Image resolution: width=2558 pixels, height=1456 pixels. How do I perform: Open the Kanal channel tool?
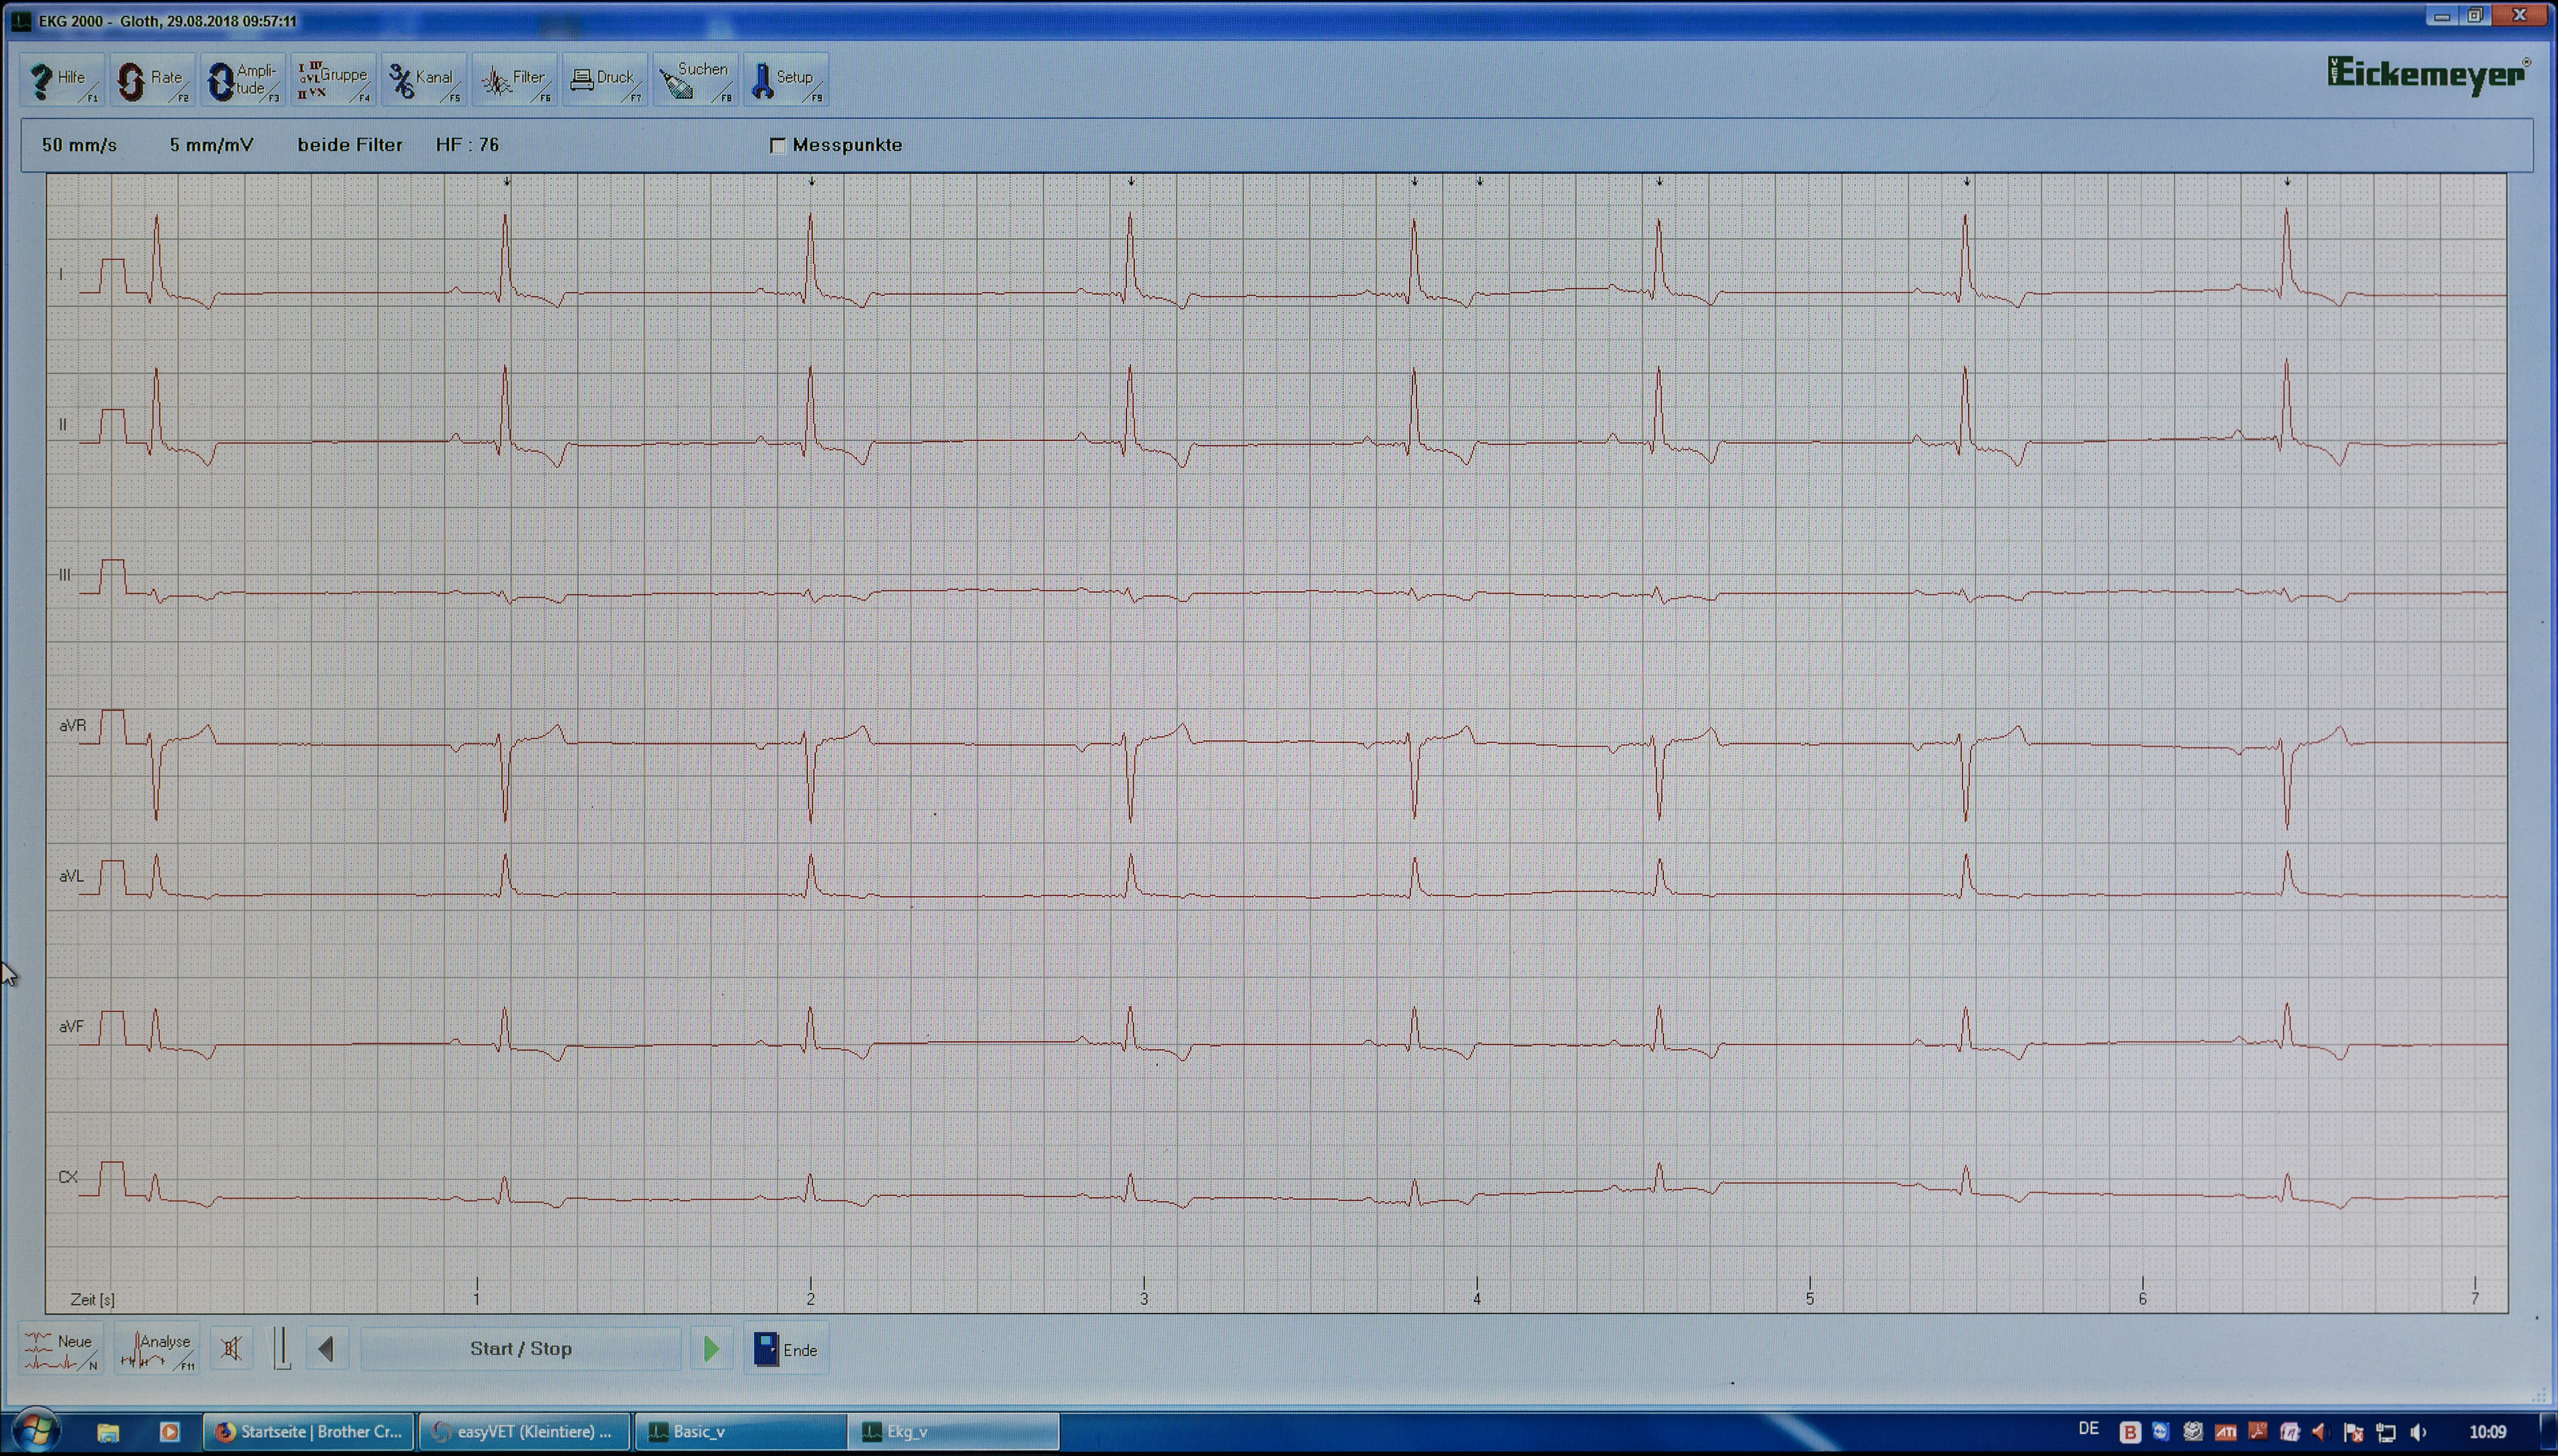click(x=424, y=80)
